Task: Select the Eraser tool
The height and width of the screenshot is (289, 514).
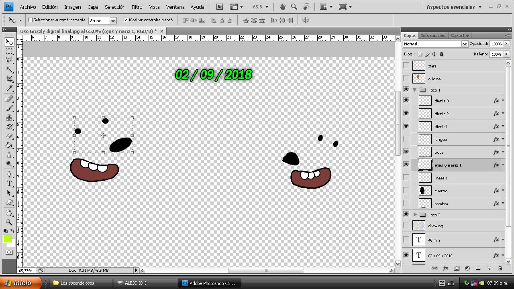Action: point(9,136)
